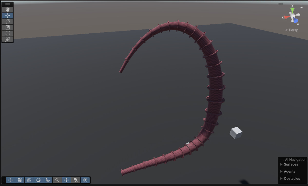This screenshot has width=308, height=186.
Task: Switch Persp projection mode label
Action: coord(292,30)
